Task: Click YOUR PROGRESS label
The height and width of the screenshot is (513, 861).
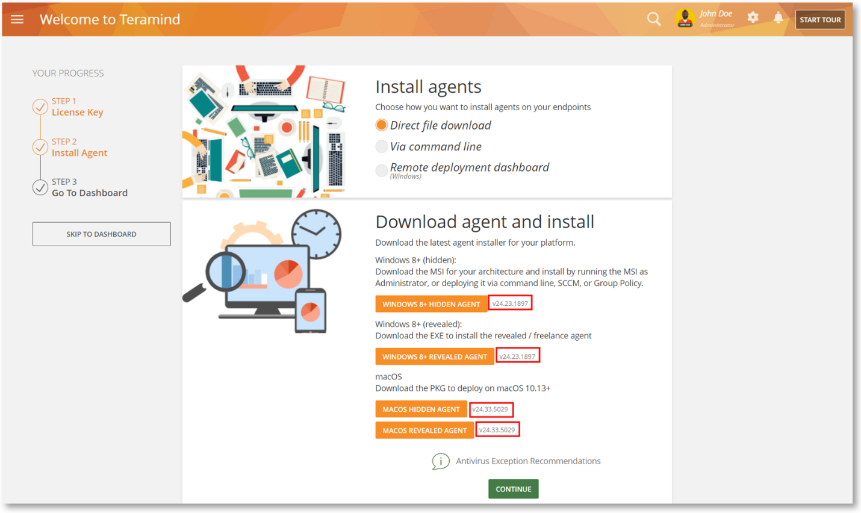Action: pos(68,73)
